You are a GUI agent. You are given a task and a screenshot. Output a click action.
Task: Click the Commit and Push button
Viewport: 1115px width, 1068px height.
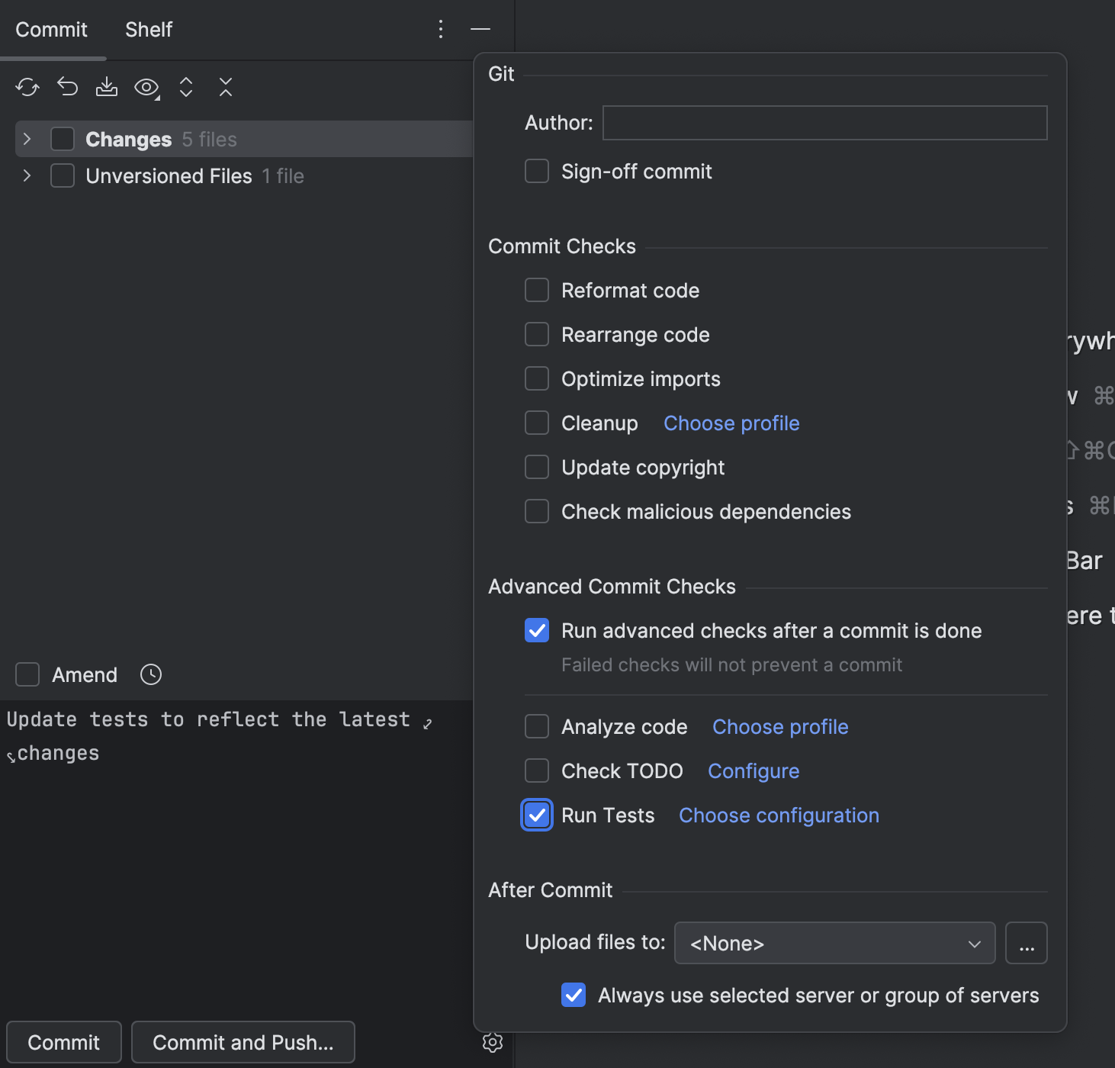(243, 1042)
